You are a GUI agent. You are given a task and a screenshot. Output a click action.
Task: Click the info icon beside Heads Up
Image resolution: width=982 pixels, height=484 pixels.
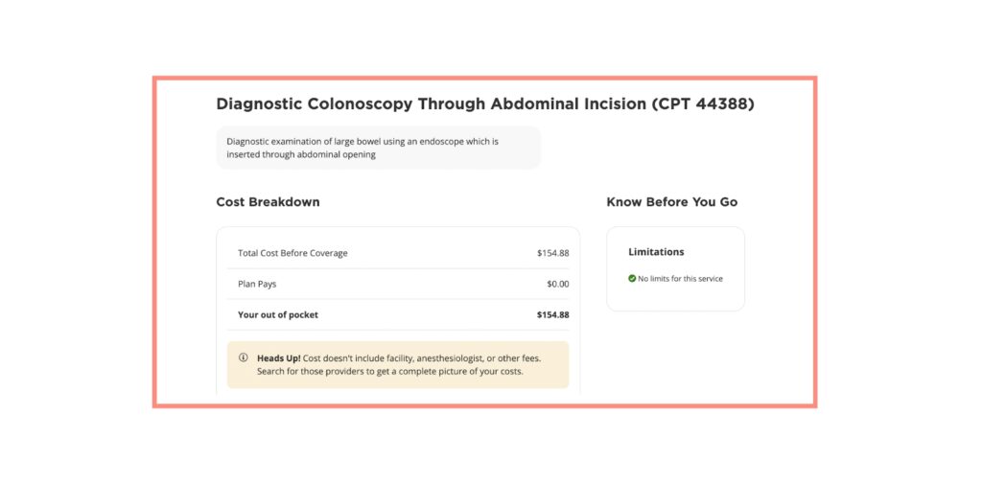tap(243, 357)
